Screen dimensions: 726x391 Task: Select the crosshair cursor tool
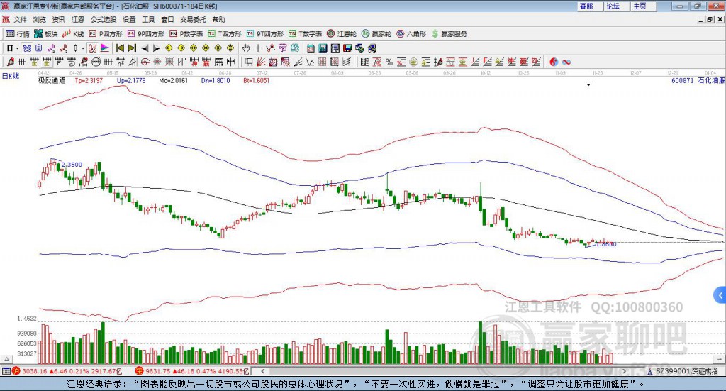coord(258,48)
